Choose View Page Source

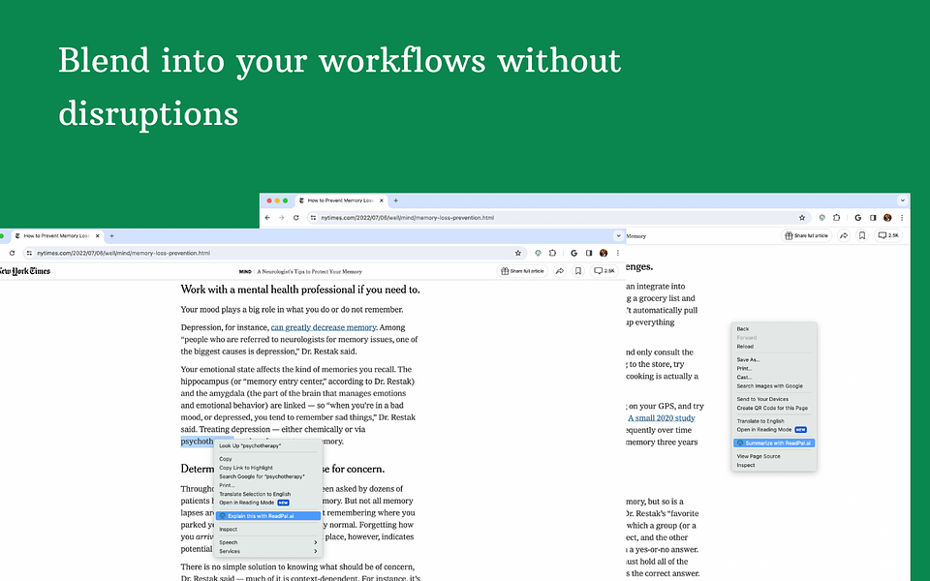point(773,456)
